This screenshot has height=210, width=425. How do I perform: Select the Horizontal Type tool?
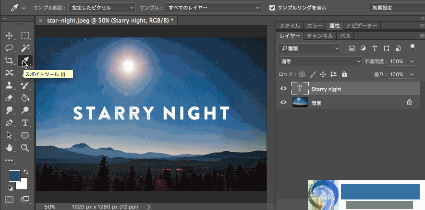coord(25,123)
